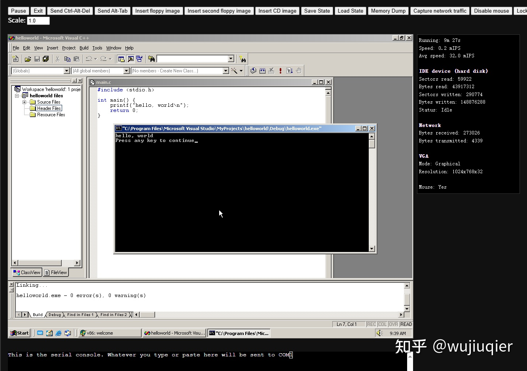Open the Find combo box dropdown
527x371 pixels.
pyautogui.click(x=231, y=59)
